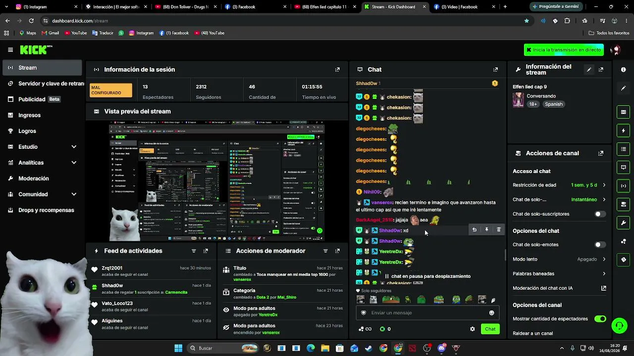
Task: Toggle the wrench panel icon in right sidebar
Action: 624,223
